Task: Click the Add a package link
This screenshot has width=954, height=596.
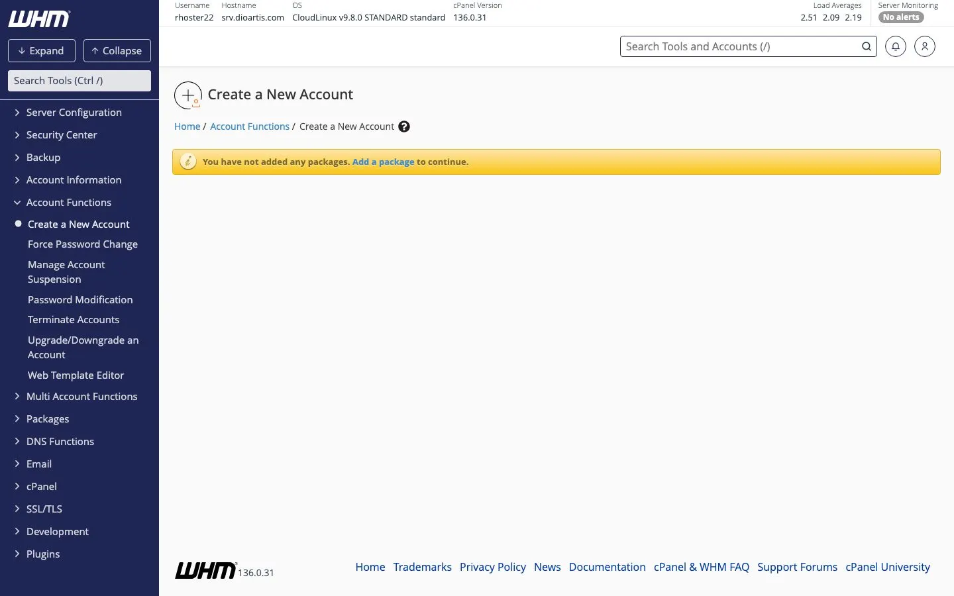Action: 384,162
